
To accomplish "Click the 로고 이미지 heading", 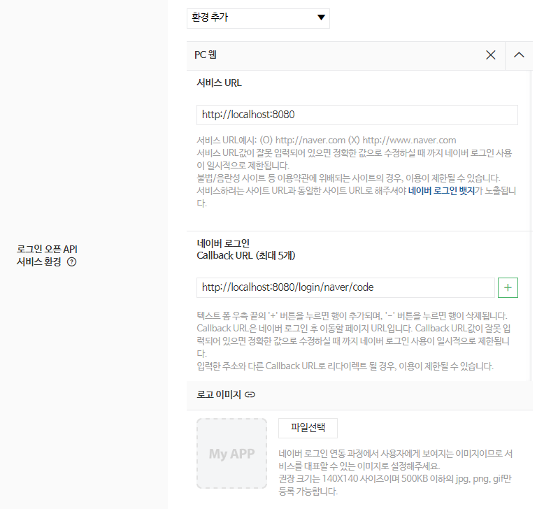I will tap(219, 394).
